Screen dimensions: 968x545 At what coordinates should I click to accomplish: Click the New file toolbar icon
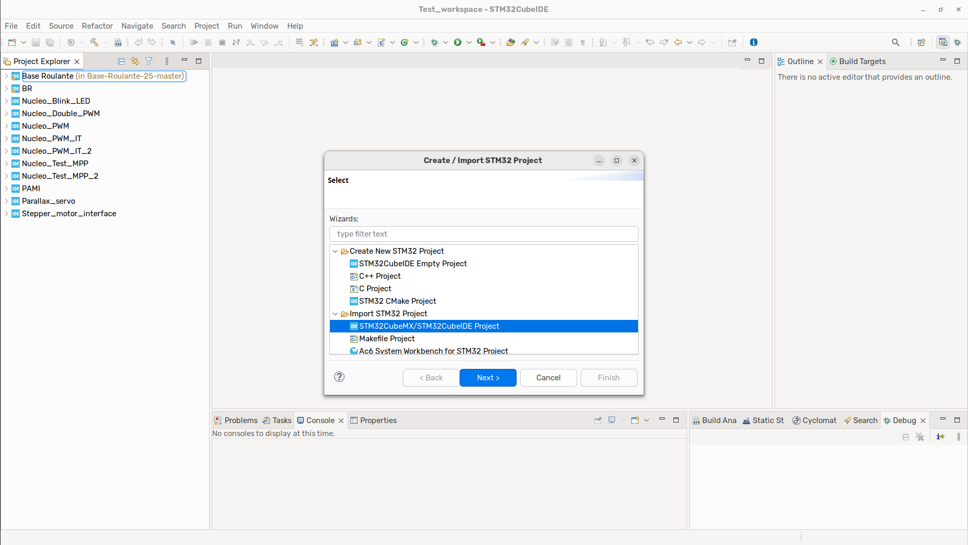(12, 42)
